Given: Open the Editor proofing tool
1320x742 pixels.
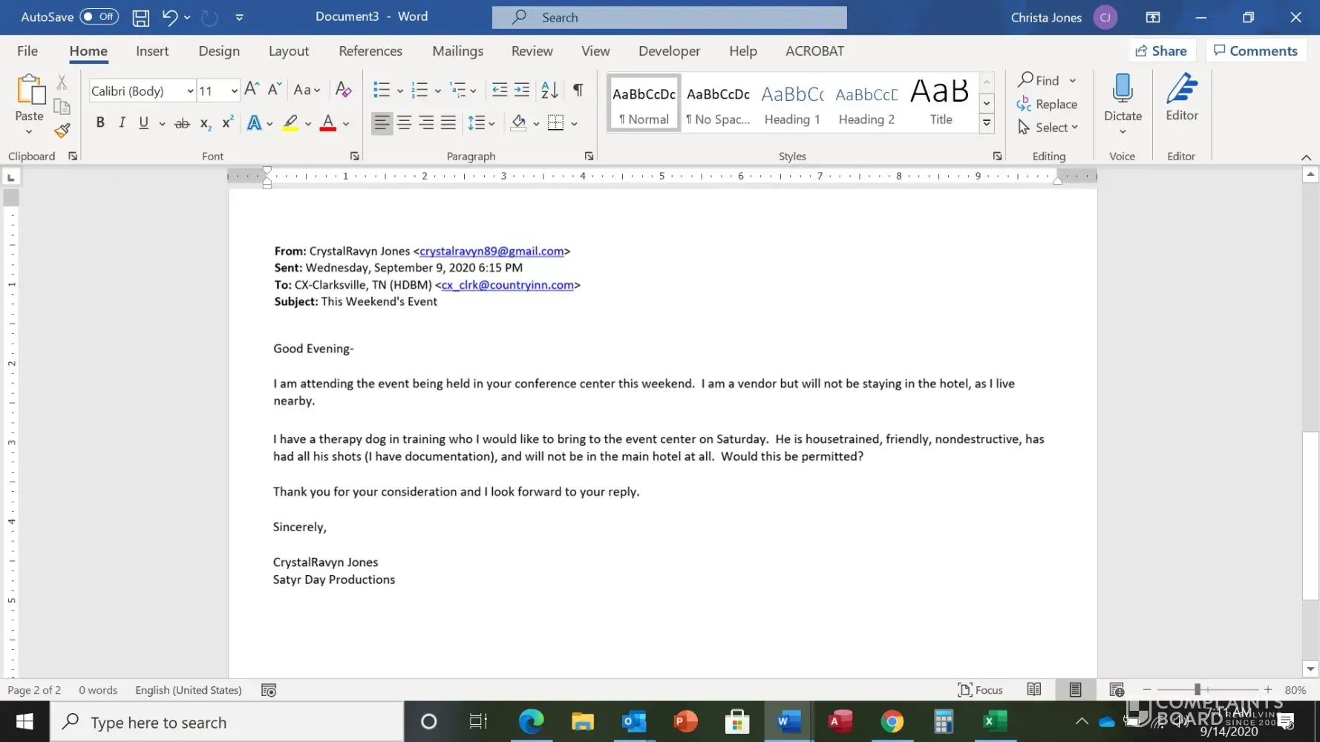Looking at the screenshot, I should 1181,98.
